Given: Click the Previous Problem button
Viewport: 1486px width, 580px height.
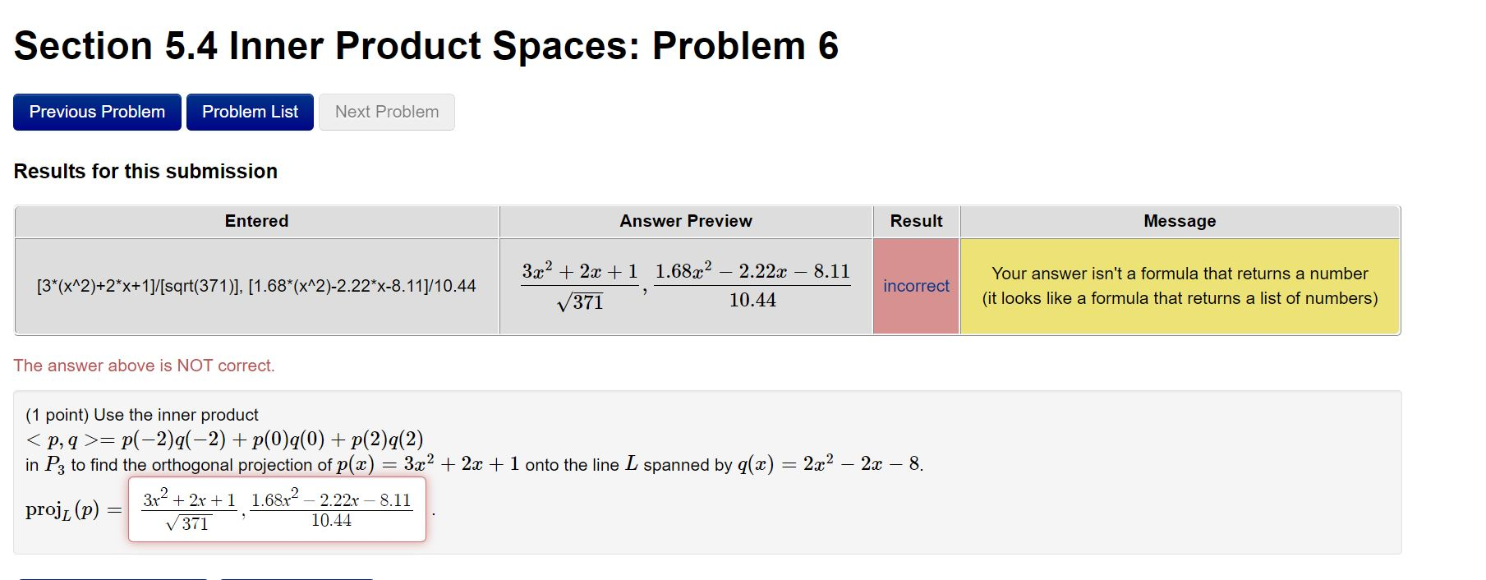Looking at the screenshot, I should pyautogui.click(x=96, y=112).
